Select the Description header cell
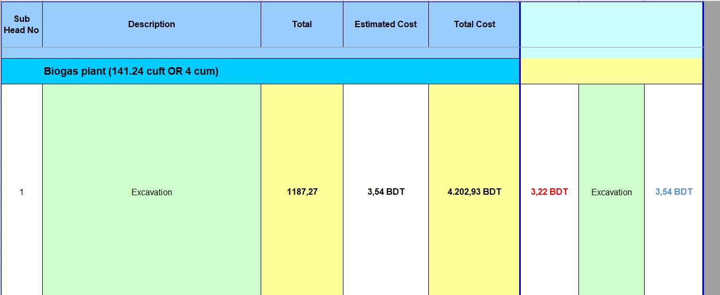This screenshot has width=720, height=295. pos(151,25)
